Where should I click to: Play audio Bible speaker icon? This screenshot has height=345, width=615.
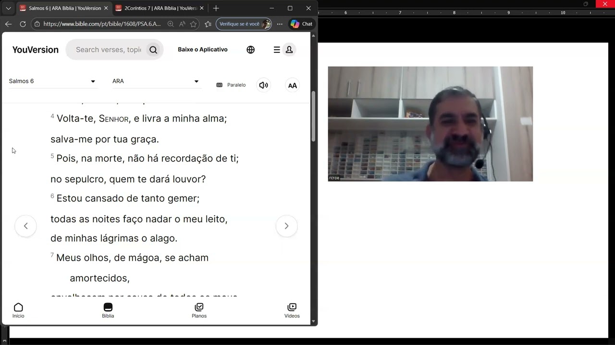point(263,85)
